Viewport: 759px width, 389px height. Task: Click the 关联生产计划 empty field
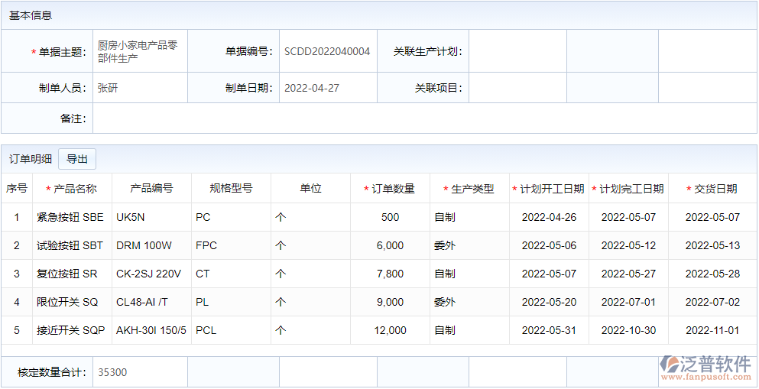point(517,51)
